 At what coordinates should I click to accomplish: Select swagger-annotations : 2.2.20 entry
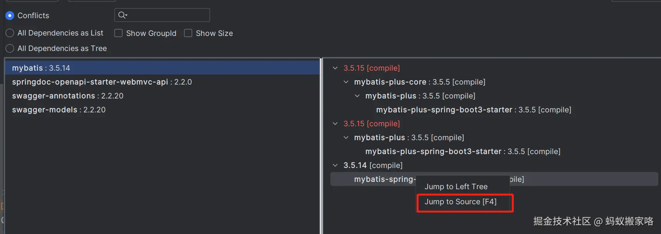(x=68, y=96)
